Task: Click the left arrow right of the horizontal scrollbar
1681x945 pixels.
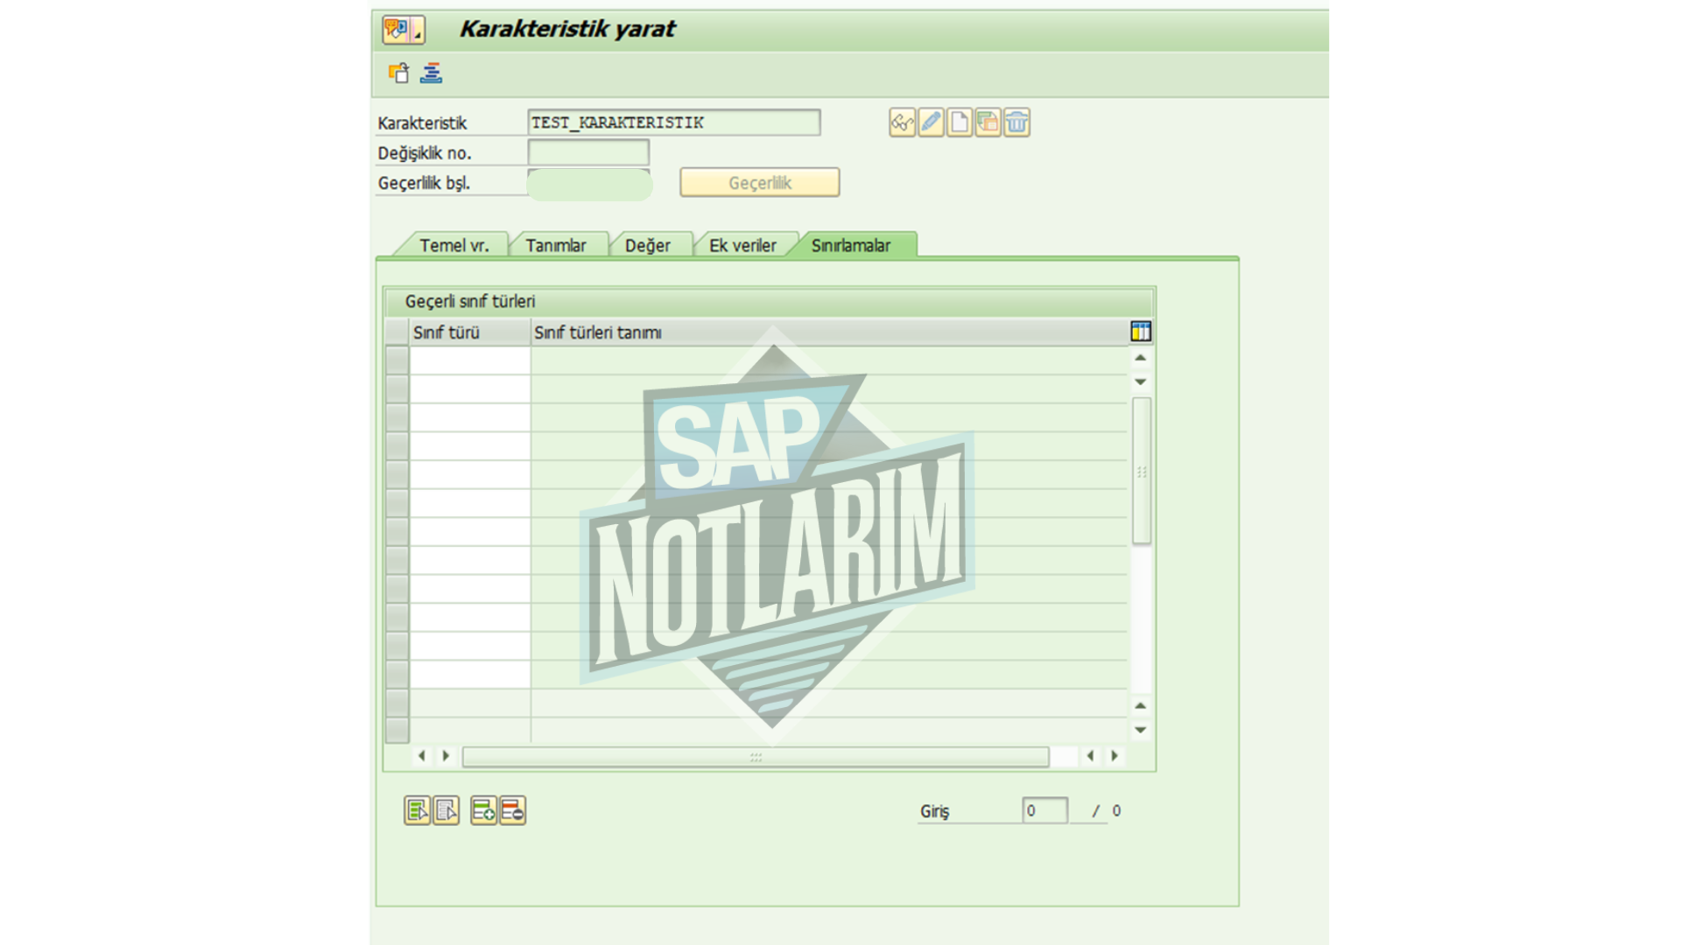Action: pos(1090,756)
